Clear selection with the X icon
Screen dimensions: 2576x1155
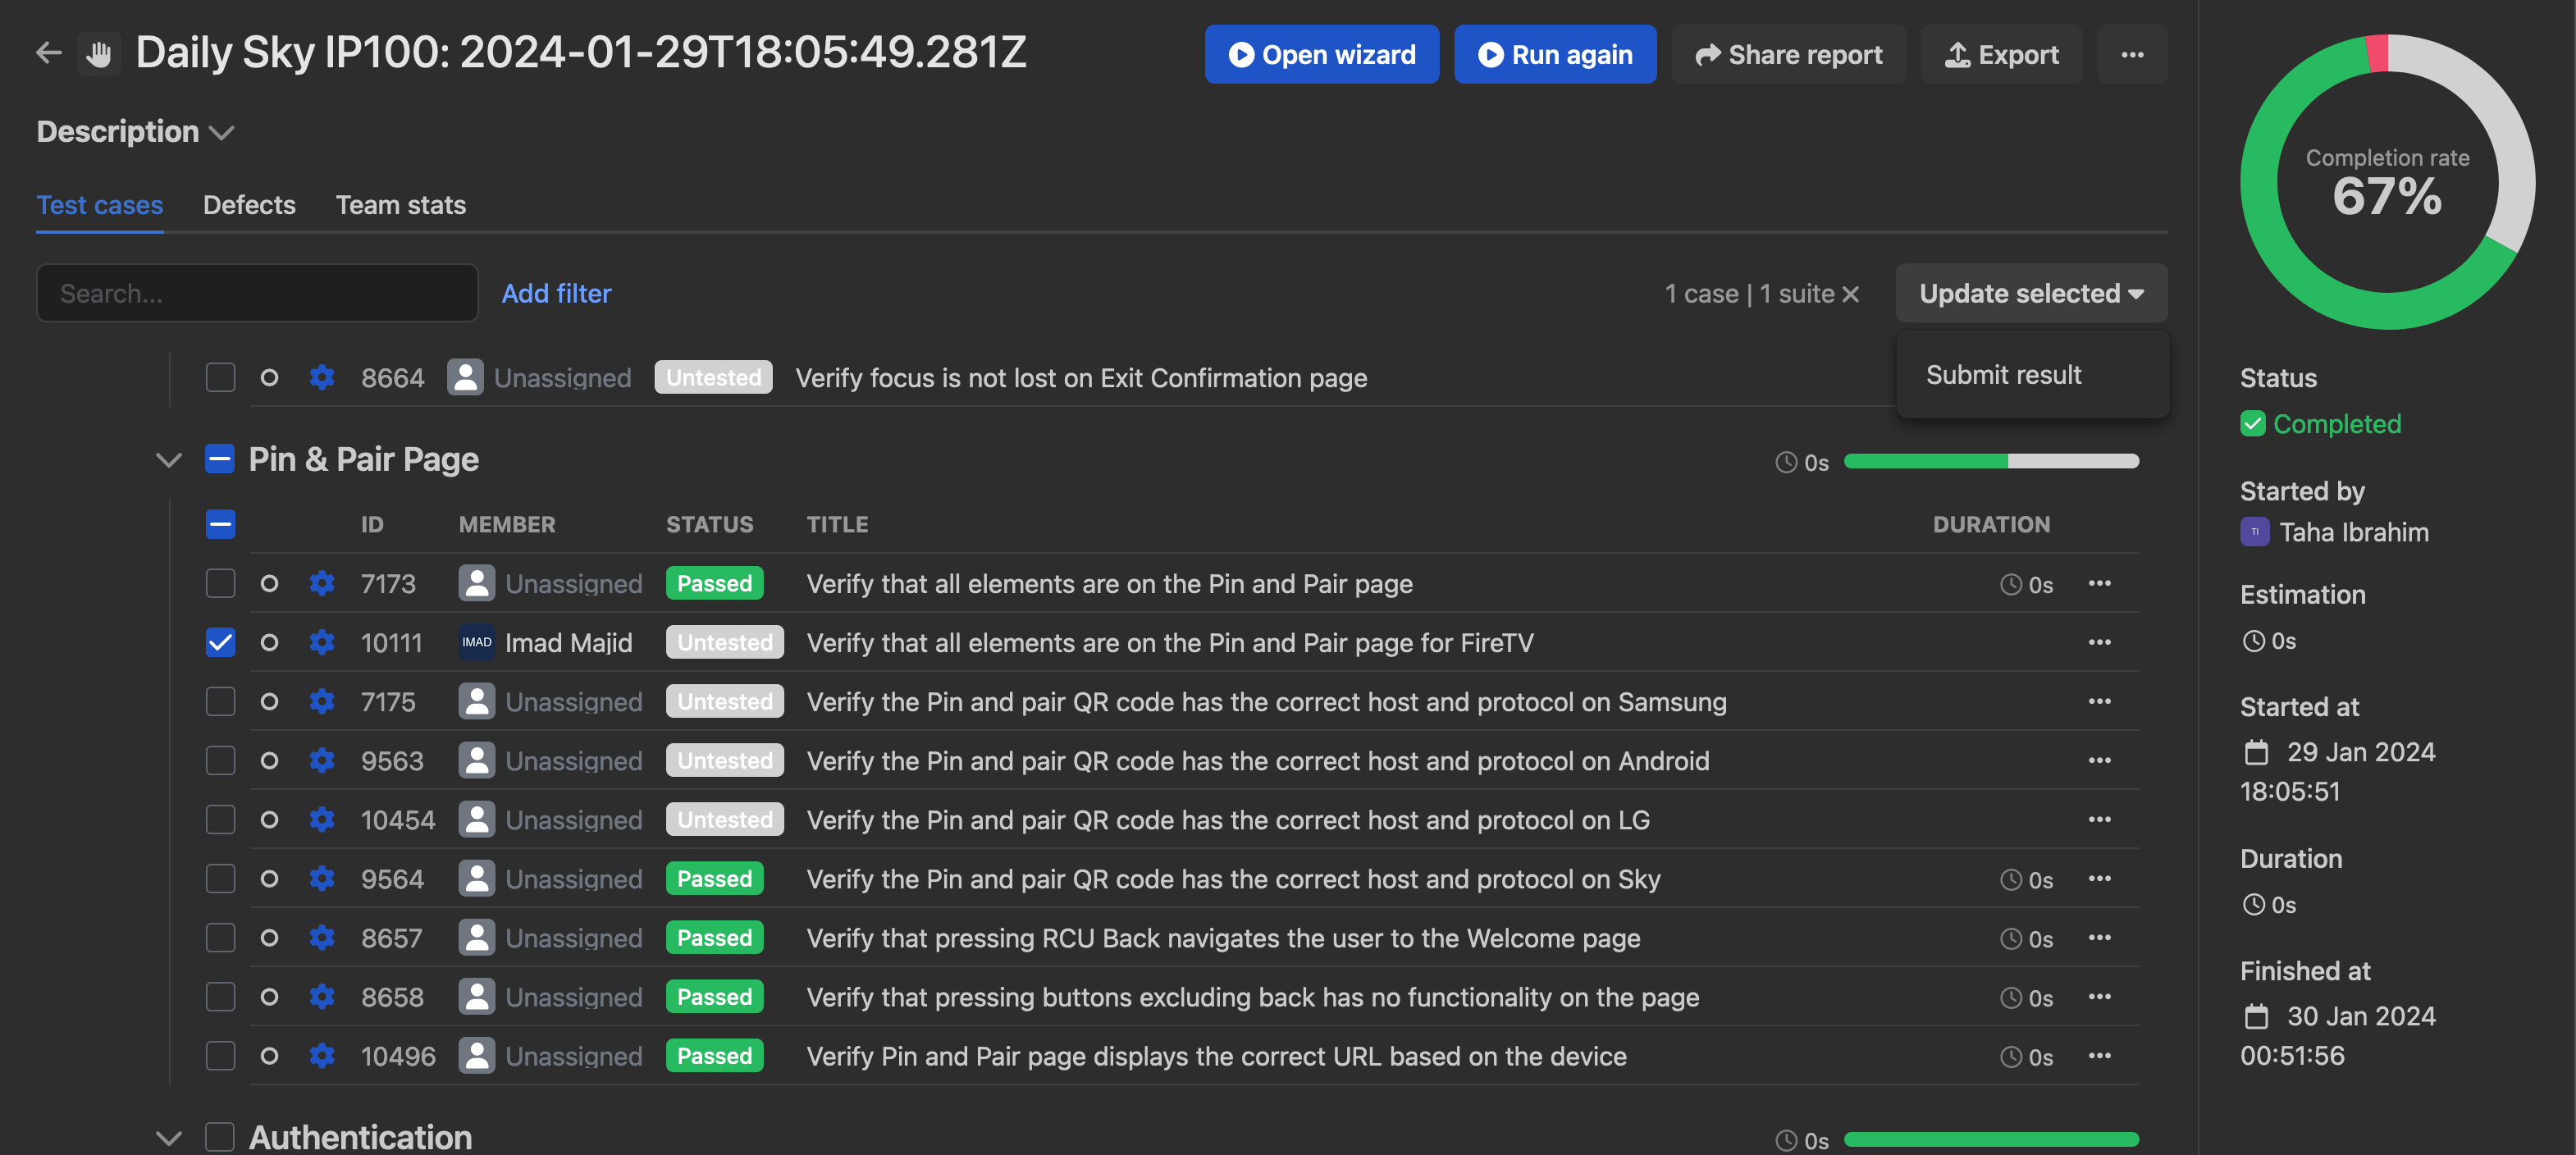tap(1850, 294)
